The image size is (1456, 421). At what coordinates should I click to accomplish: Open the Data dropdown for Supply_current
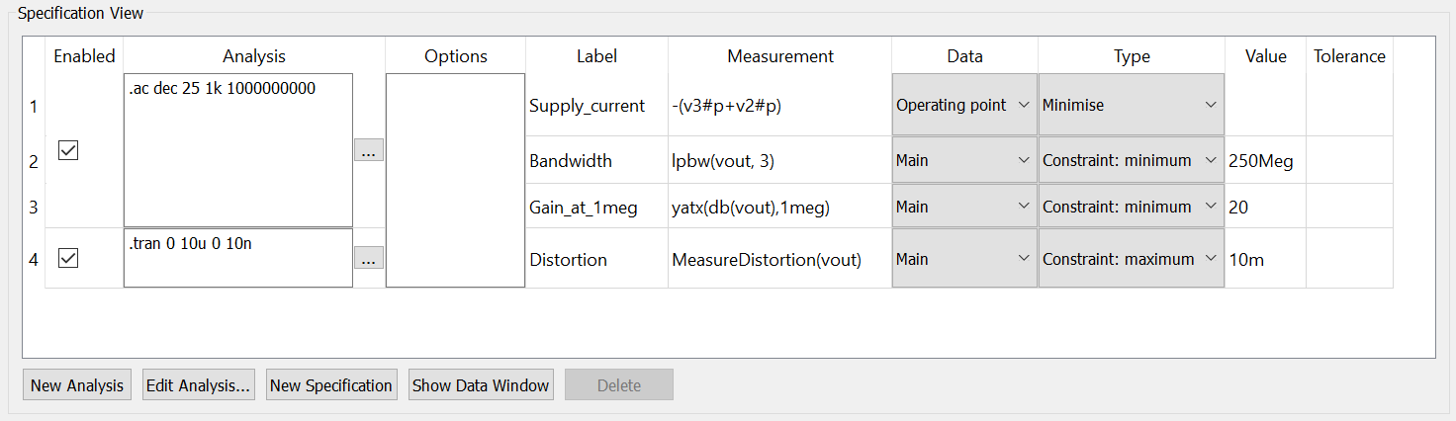(x=964, y=105)
